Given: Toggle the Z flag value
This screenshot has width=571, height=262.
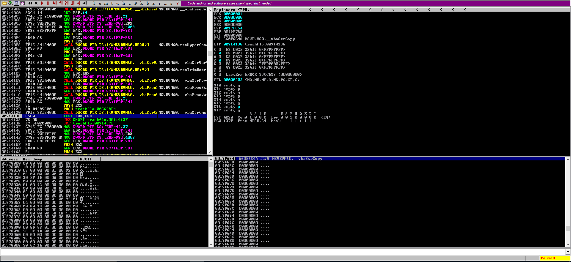Looking at the screenshot, I should (220, 60).
